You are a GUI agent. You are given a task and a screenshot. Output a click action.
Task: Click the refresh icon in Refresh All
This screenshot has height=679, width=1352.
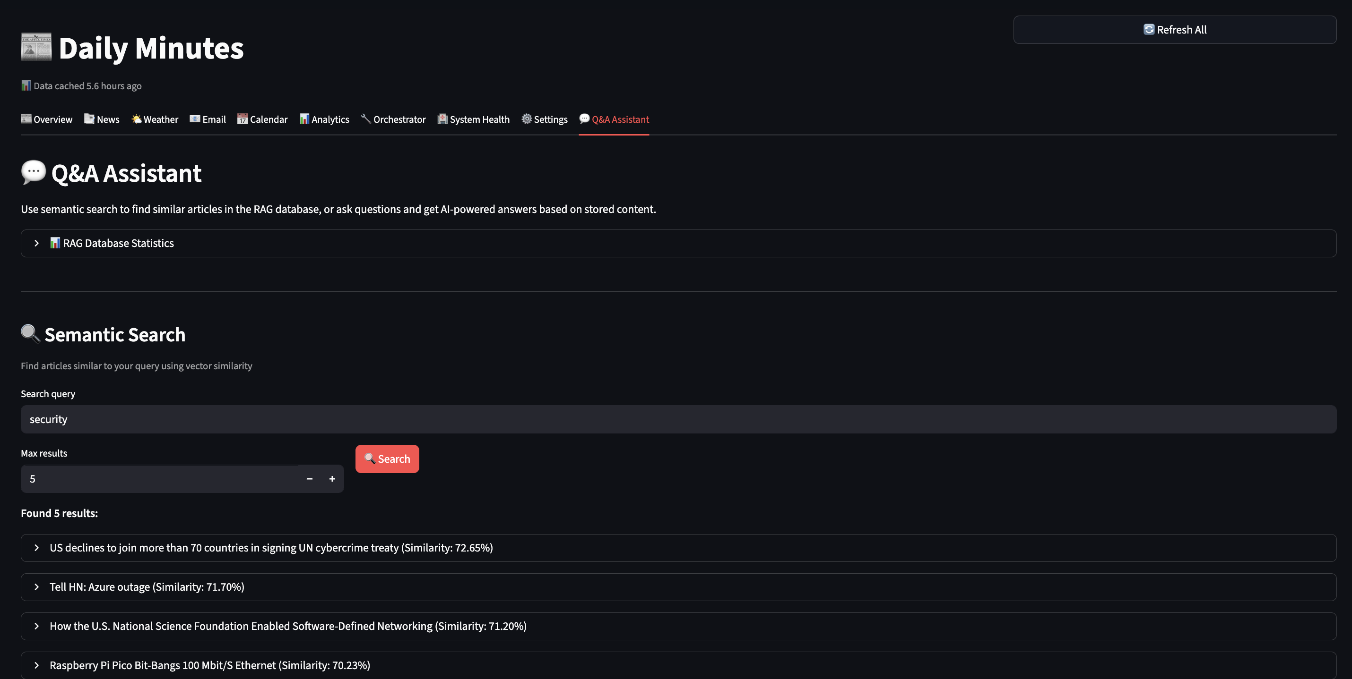click(1148, 29)
